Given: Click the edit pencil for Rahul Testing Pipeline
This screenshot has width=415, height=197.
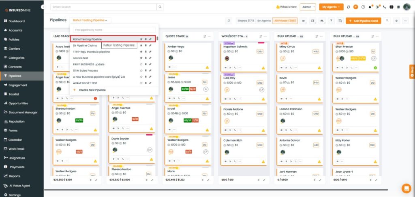Looking at the screenshot, I should point(150,39).
